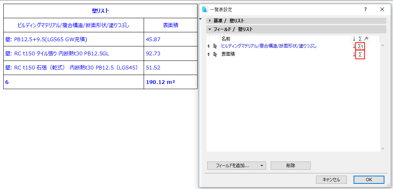Click the table's 表面積 column header
Image resolution: width=393 pixels, height=189 pixels.
(171, 25)
